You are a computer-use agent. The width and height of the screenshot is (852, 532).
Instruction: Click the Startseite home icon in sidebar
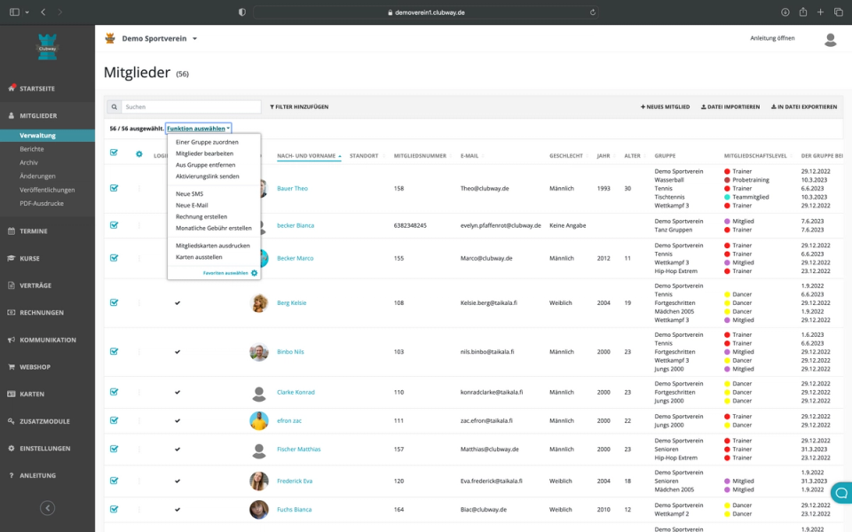click(x=12, y=88)
